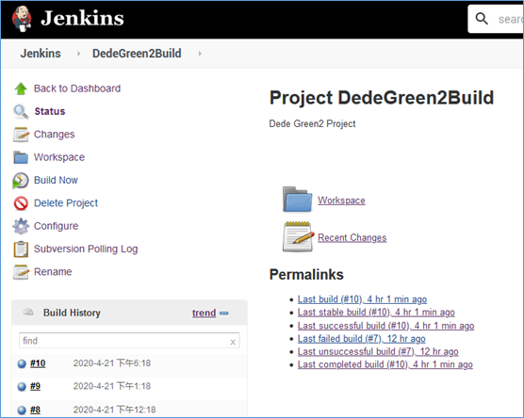
Task: Collapse the Build History panel with minus
Action: tap(224, 313)
